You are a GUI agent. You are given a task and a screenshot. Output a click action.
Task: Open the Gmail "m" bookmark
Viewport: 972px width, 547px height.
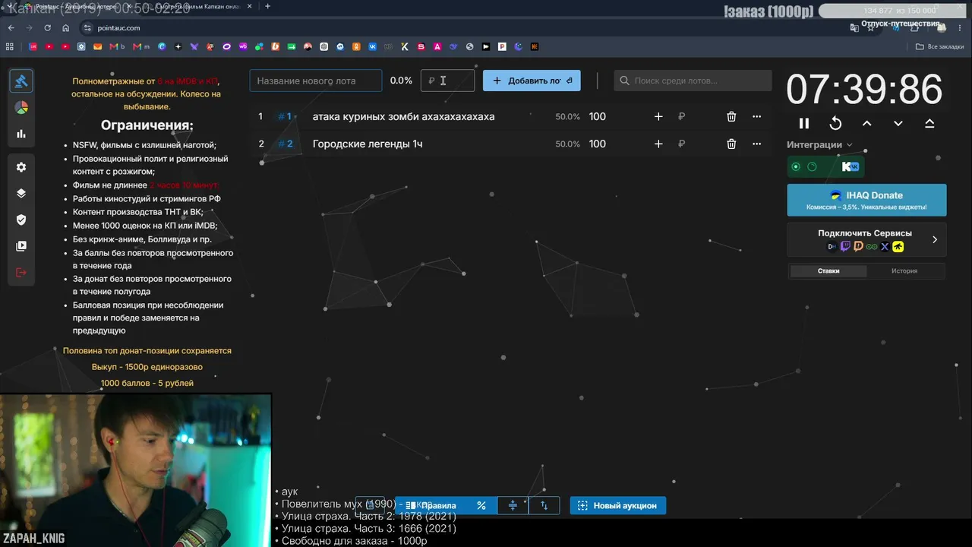coord(141,46)
